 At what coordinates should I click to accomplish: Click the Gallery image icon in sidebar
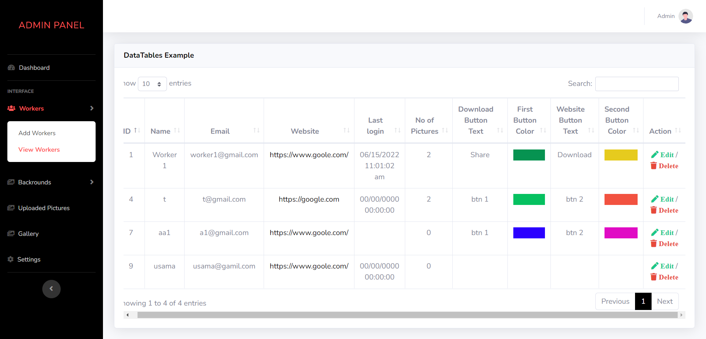pyautogui.click(x=11, y=234)
